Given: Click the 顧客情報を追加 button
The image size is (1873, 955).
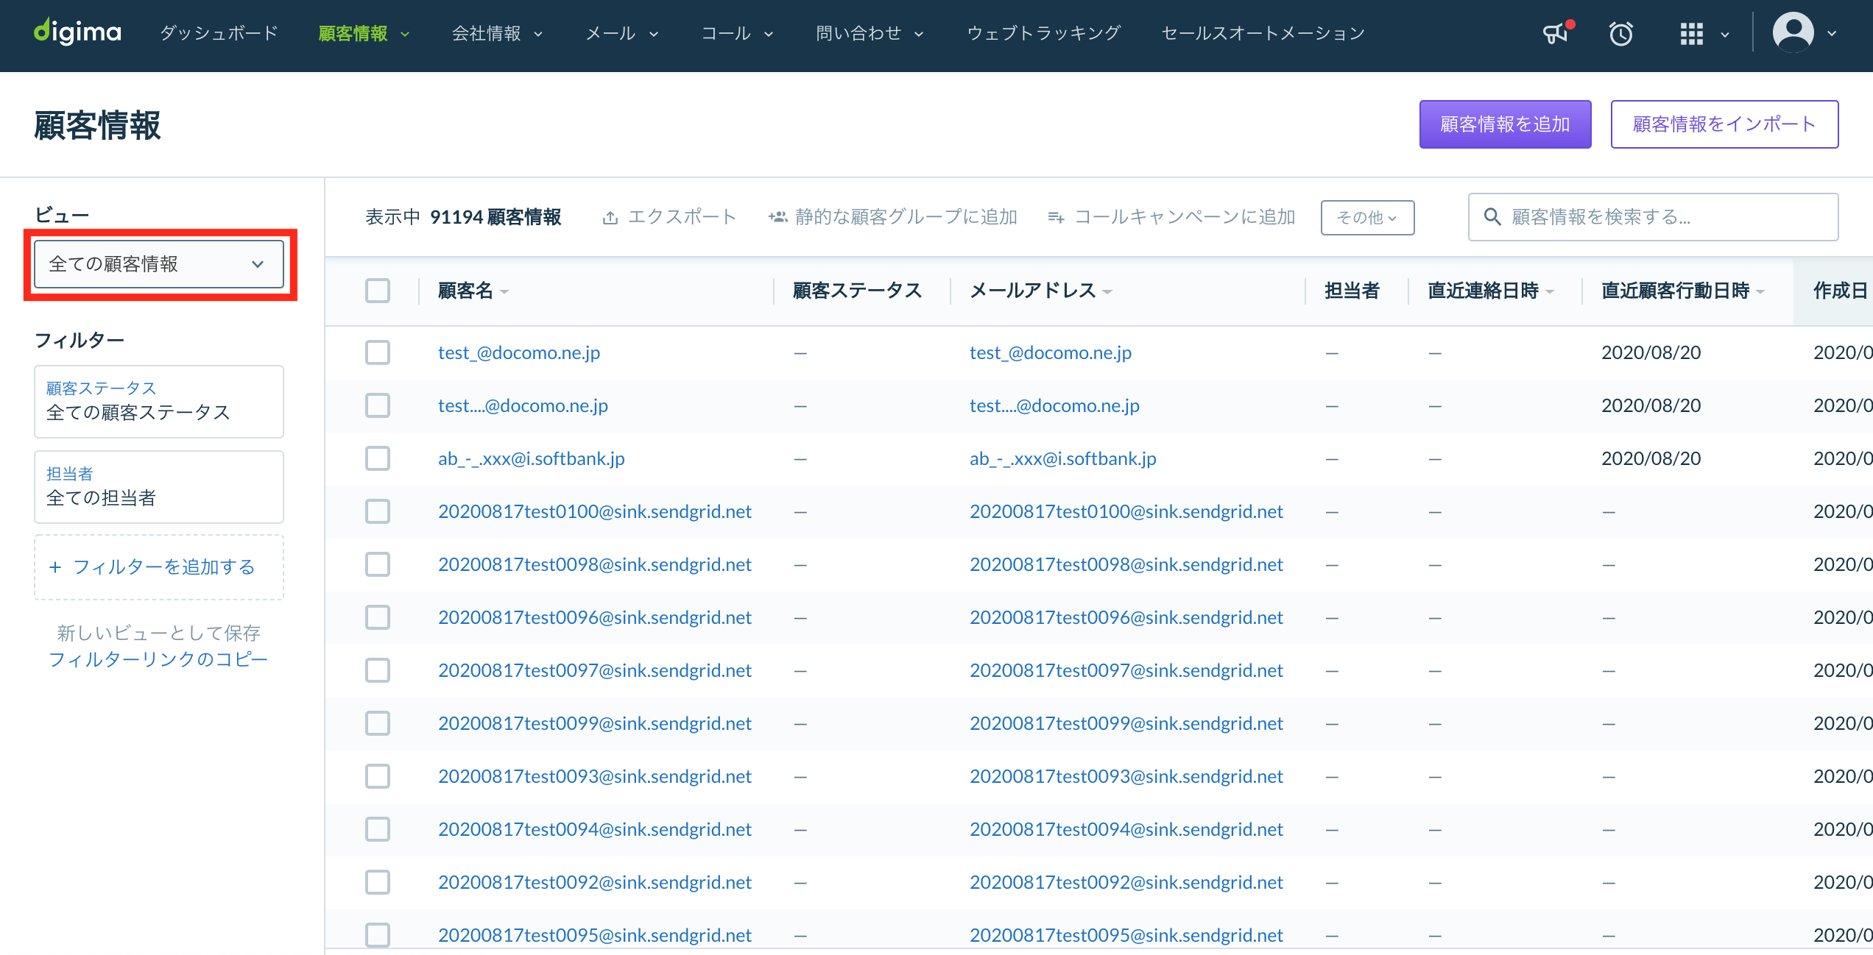Looking at the screenshot, I should point(1505,124).
